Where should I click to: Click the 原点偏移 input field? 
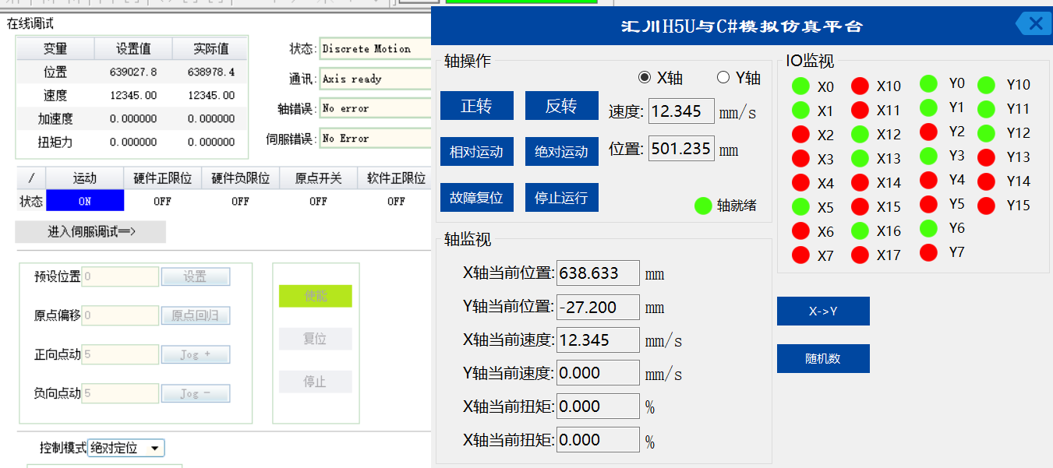(x=120, y=315)
